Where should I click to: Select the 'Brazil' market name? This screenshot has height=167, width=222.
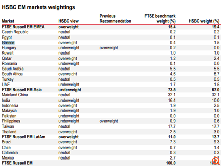point(6,142)
